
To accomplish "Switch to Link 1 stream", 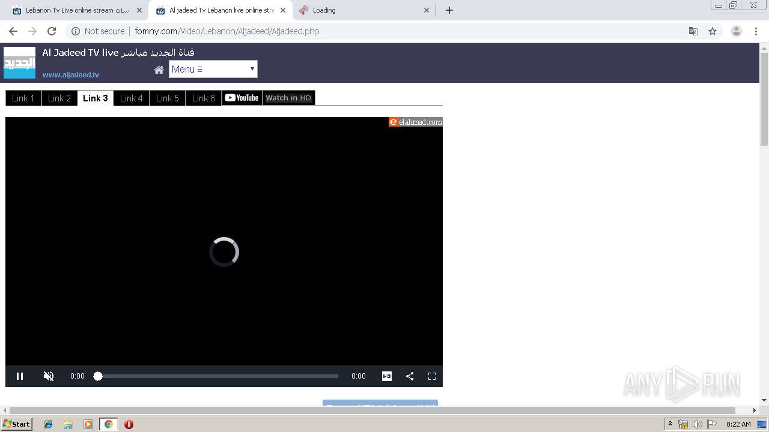I will pos(23,98).
